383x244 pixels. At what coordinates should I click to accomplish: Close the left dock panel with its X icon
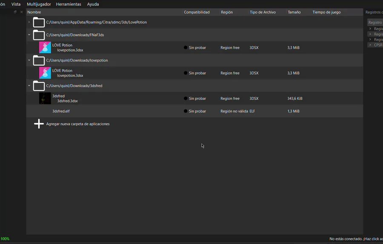[21, 12]
